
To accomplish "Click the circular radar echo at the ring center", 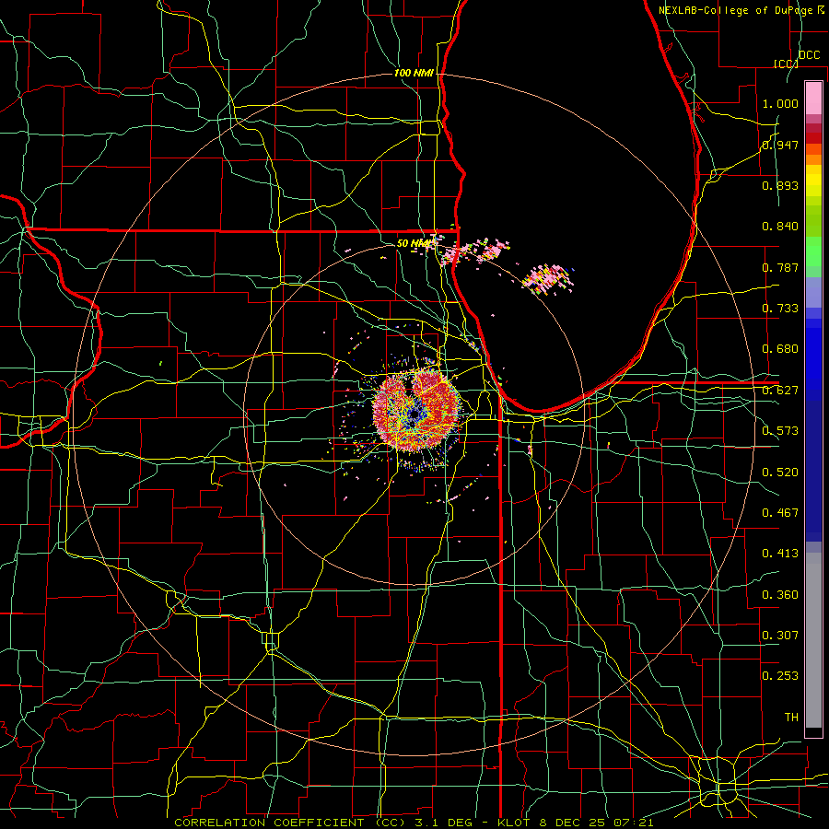I will 415,410.
